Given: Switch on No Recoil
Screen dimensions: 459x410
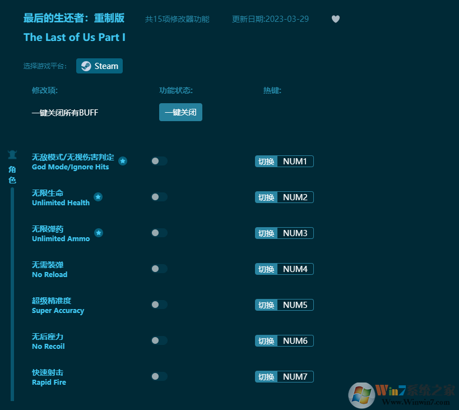Looking at the screenshot, I should tap(159, 340).
